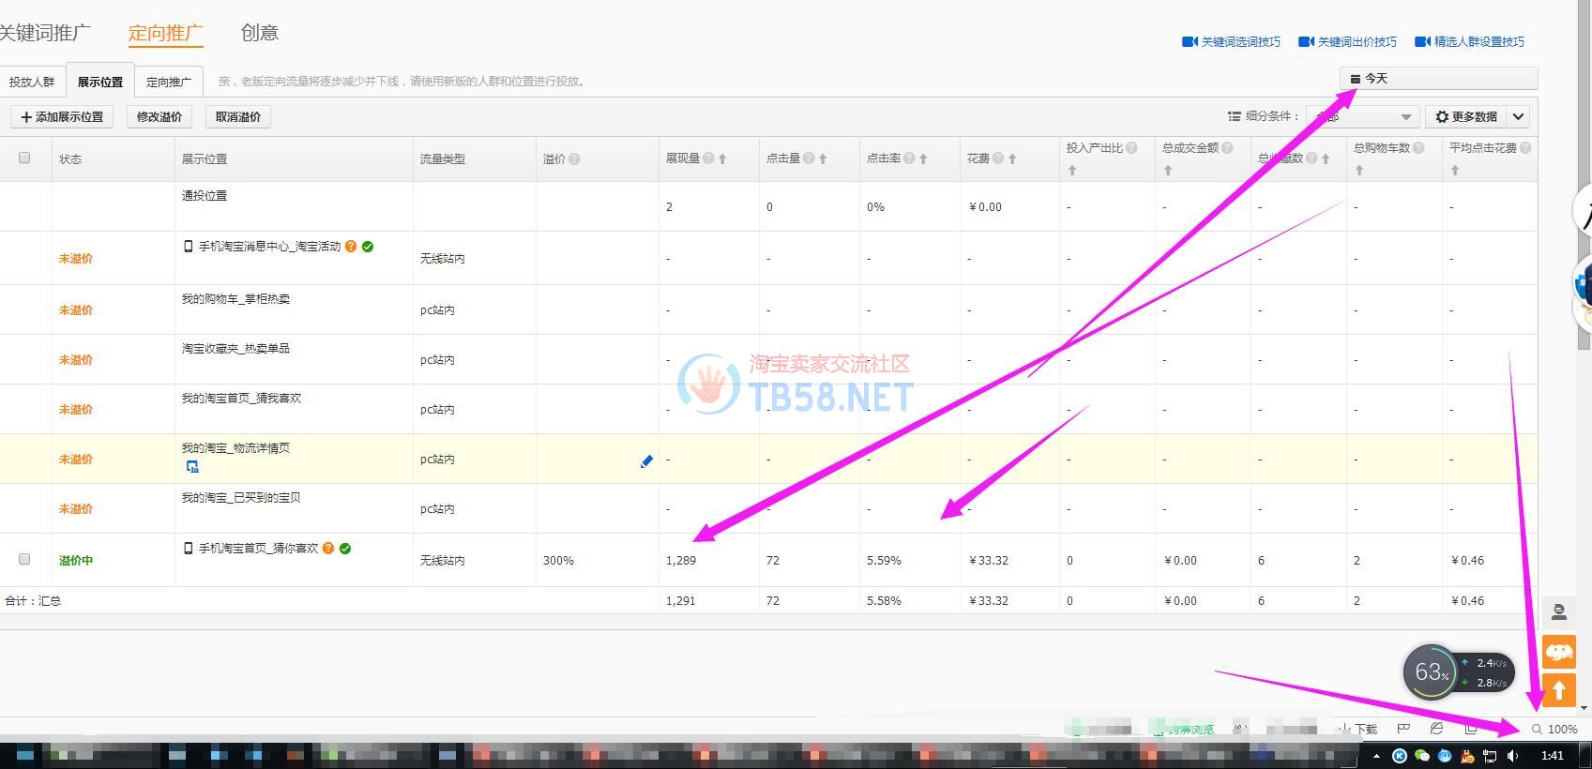The height and width of the screenshot is (769, 1592).
Task: Click the 淘宝收藏夹_热卖单品 placement name
Action: 235,349
